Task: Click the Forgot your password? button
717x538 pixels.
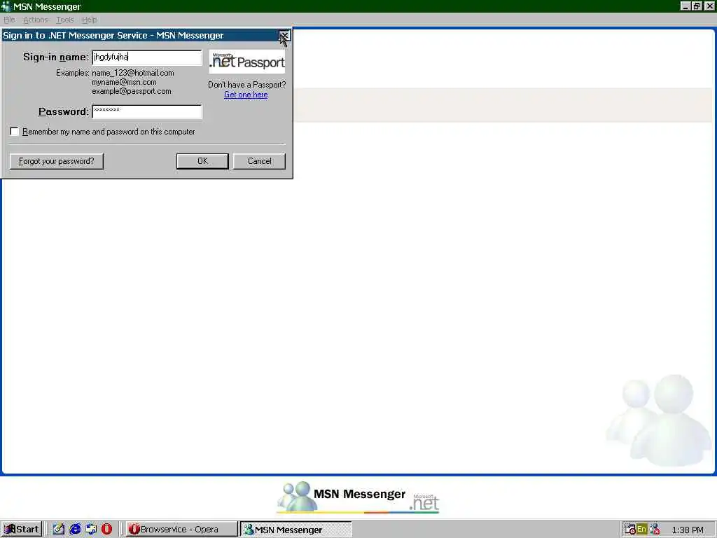Action: [x=57, y=161]
